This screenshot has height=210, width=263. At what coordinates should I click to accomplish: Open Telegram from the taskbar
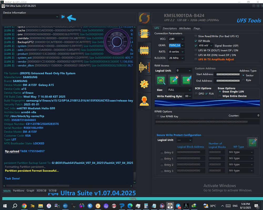pos(178,206)
